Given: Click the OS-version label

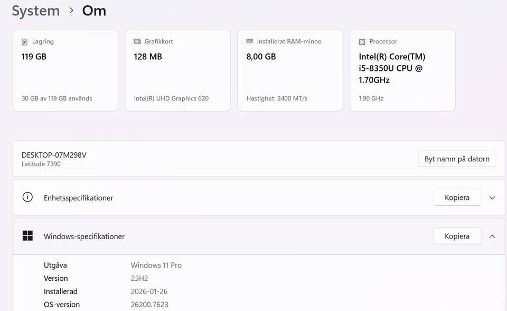Looking at the screenshot, I should [x=62, y=305].
